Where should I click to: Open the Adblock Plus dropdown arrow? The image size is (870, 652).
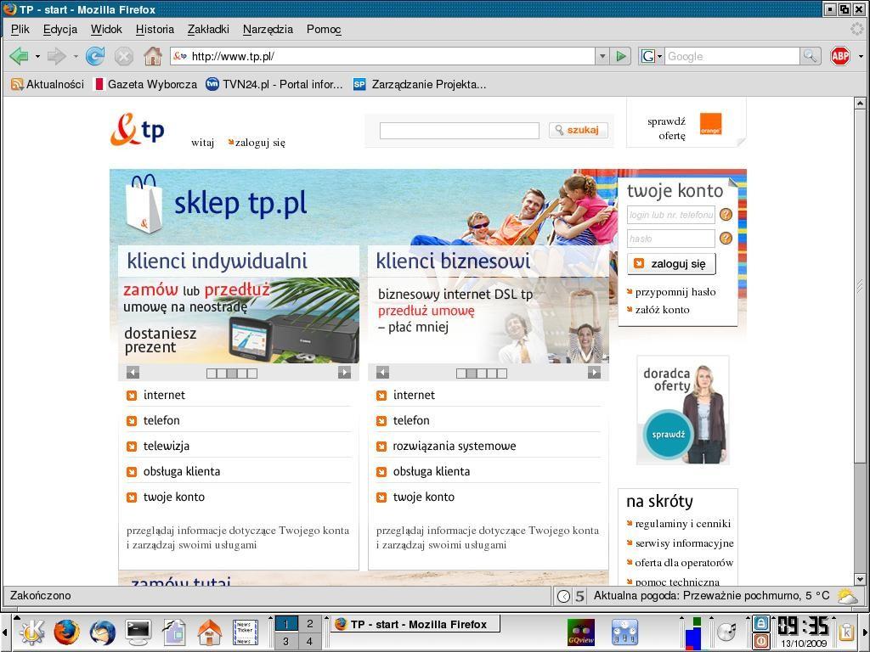click(x=861, y=57)
